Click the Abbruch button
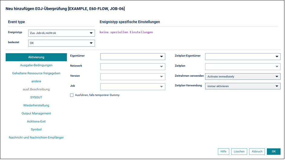This screenshot has width=285, height=160. [257, 152]
